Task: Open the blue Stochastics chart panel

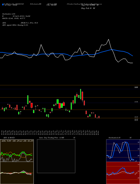Action: [x=123, y=151]
